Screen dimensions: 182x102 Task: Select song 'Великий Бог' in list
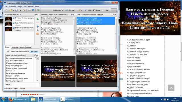11,71
